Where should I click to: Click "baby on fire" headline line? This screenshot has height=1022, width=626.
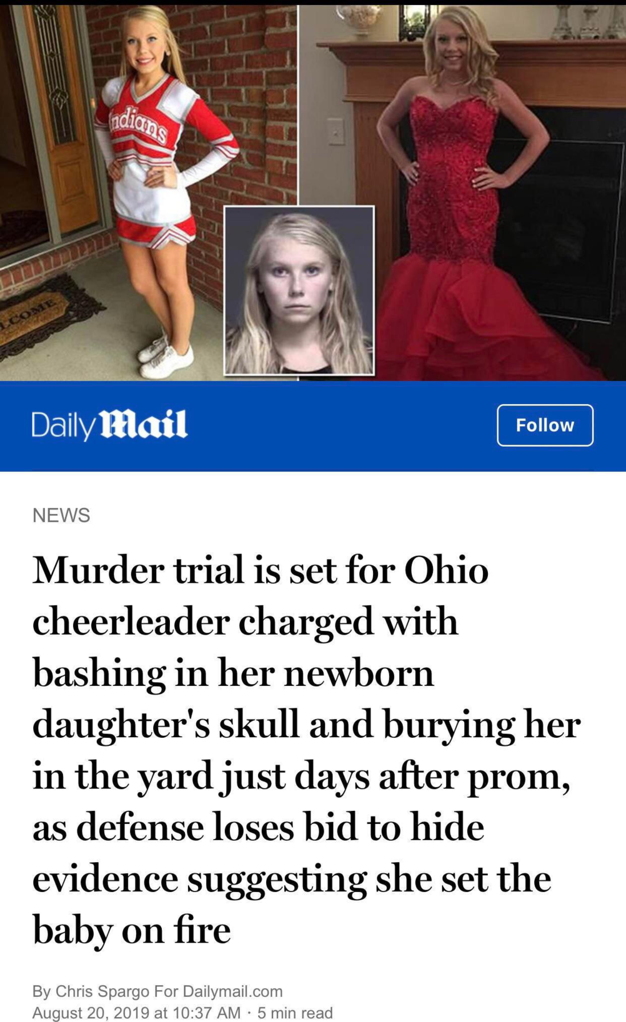click(132, 929)
